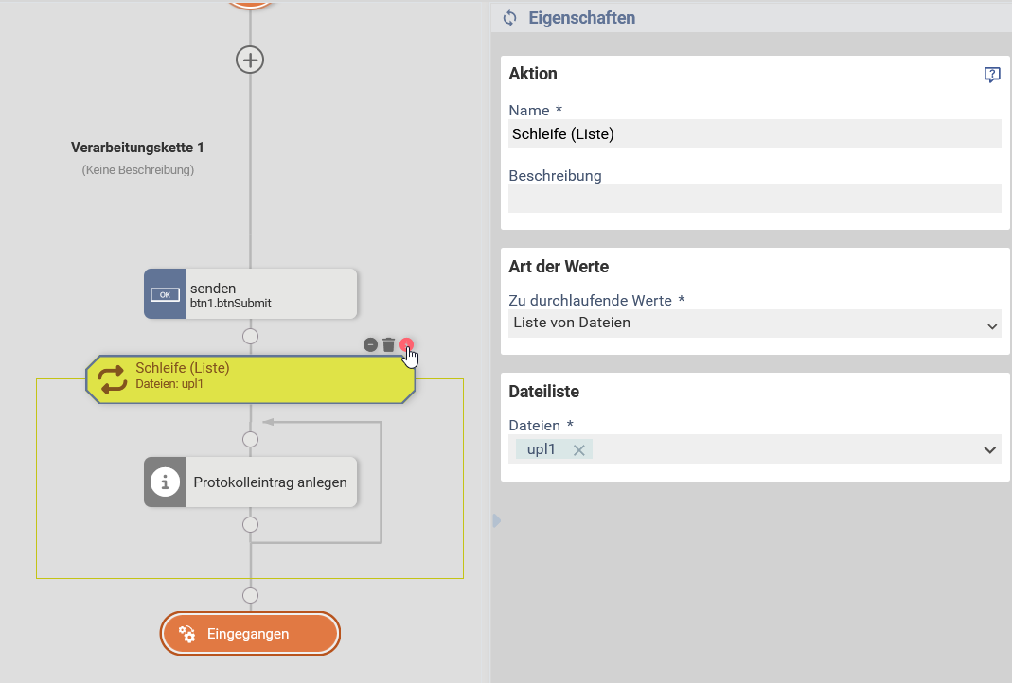This screenshot has width=1012, height=683.
Task: Click the plus icon on the workflow line
Action: click(250, 60)
